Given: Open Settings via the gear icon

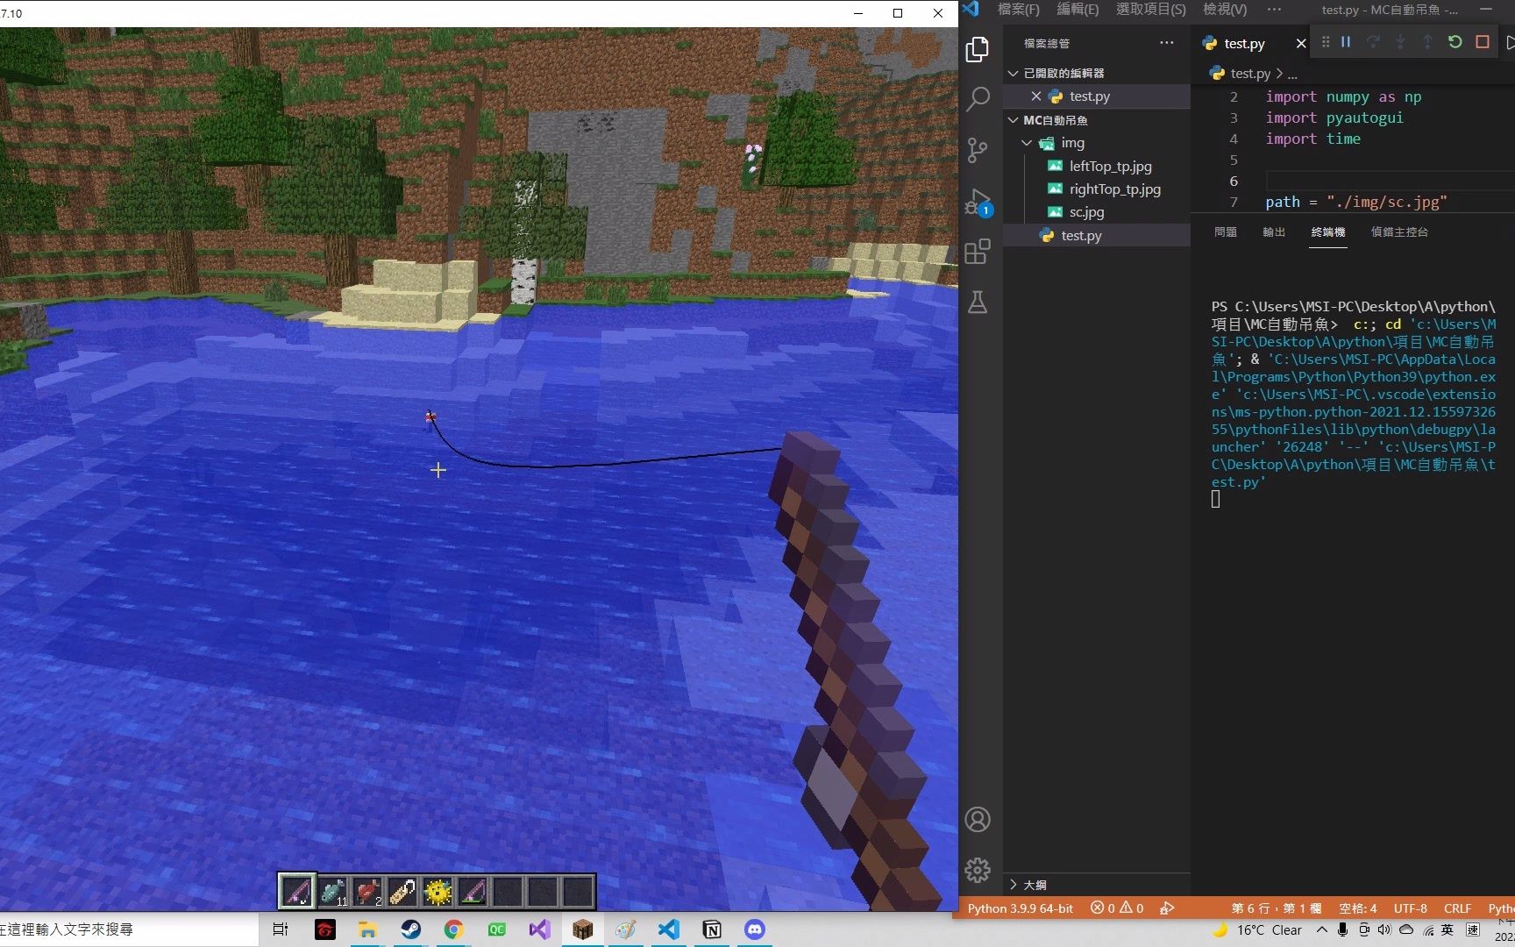Looking at the screenshot, I should (x=978, y=870).
